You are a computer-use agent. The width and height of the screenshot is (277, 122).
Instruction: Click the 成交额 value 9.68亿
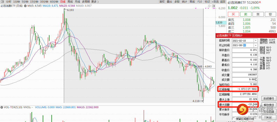click(245, 80)
